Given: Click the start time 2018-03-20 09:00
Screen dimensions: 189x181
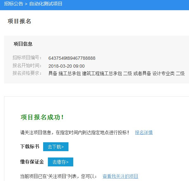Looking at the screenshot, I should (x=66, y=66).
